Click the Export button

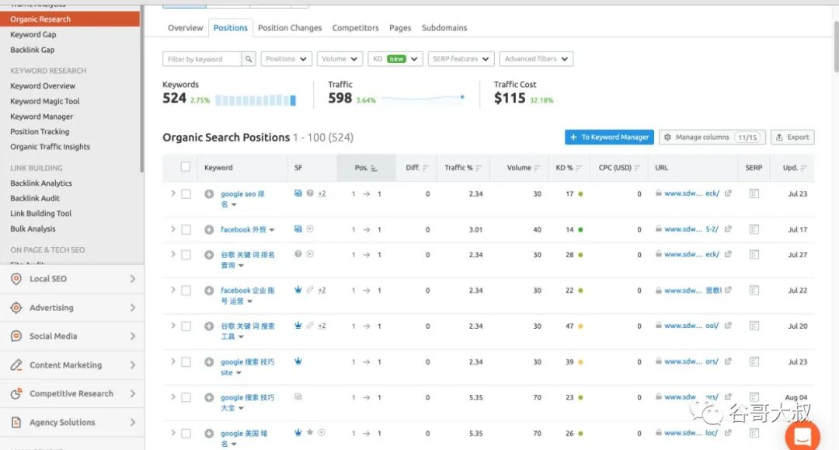click(792, 137)
